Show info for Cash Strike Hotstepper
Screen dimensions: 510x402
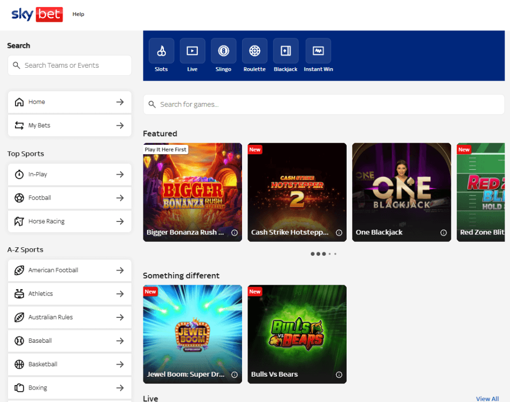pos(339,233)
